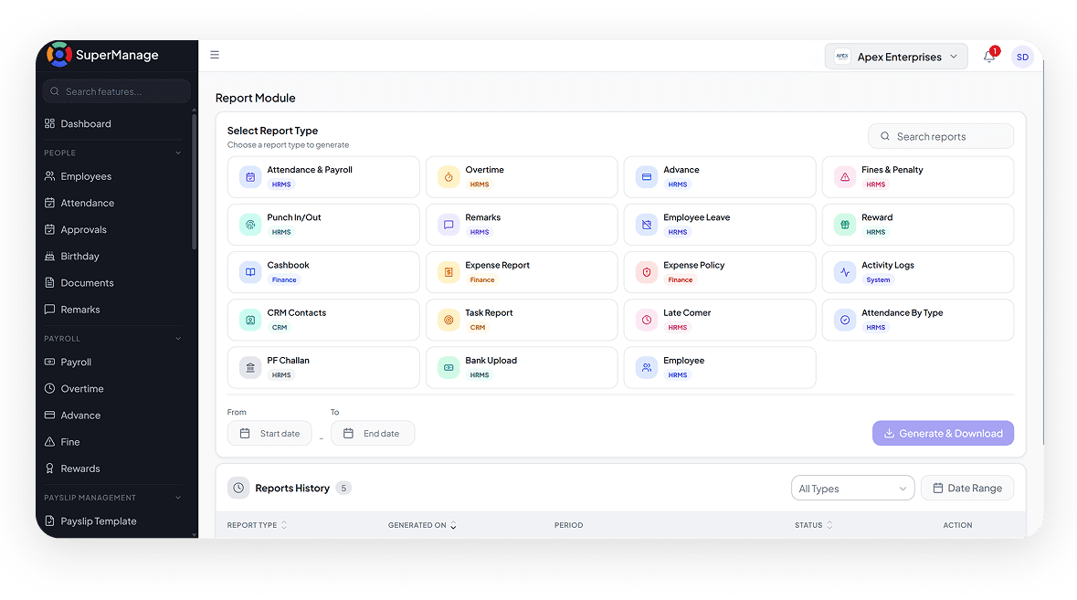
Task: Click the PF Challan bank icon
Action: click(x=250, y=368)
